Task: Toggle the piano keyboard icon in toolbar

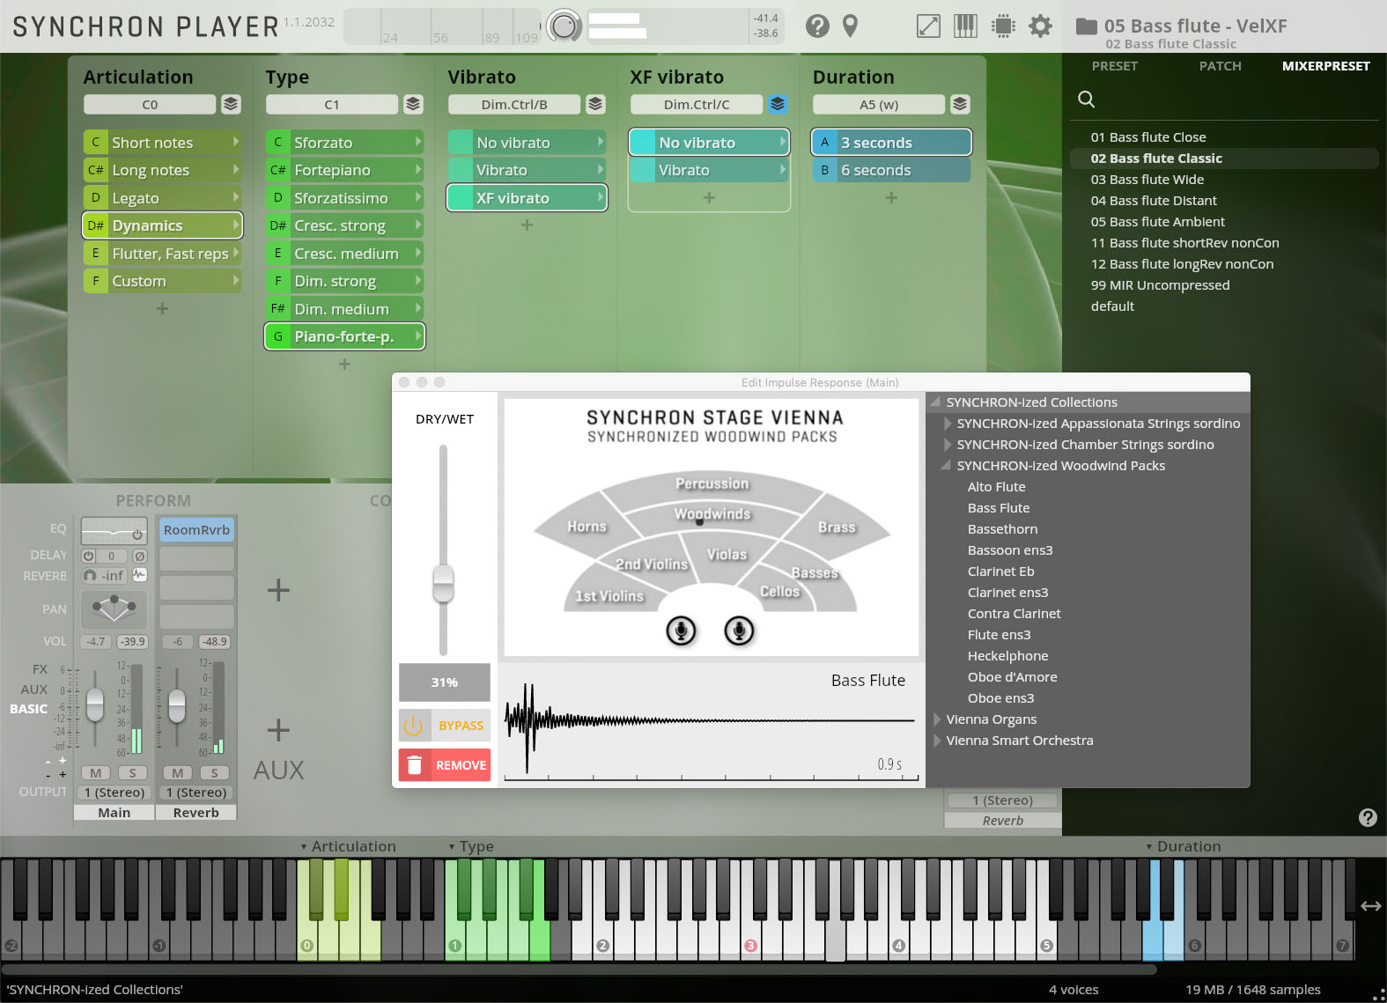Action: (x=965, y=26)
